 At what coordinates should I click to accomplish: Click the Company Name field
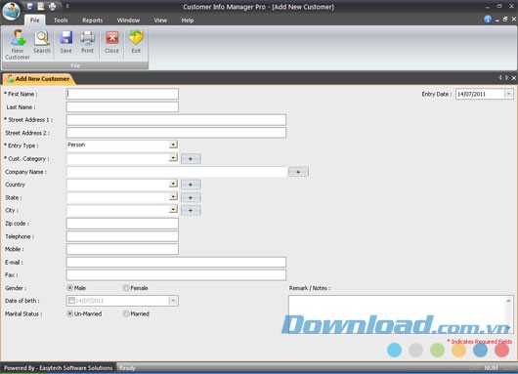coord(176,172)
